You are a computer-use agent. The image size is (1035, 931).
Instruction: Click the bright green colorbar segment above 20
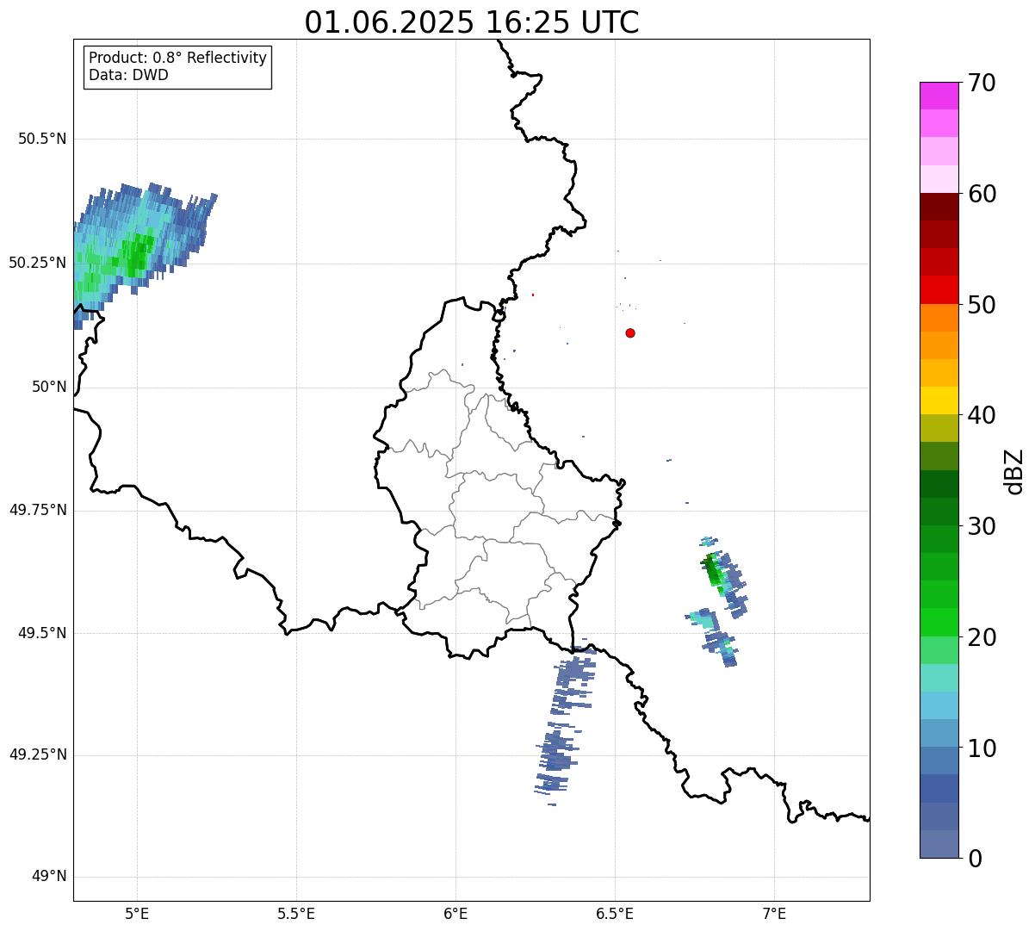point(939,622)
